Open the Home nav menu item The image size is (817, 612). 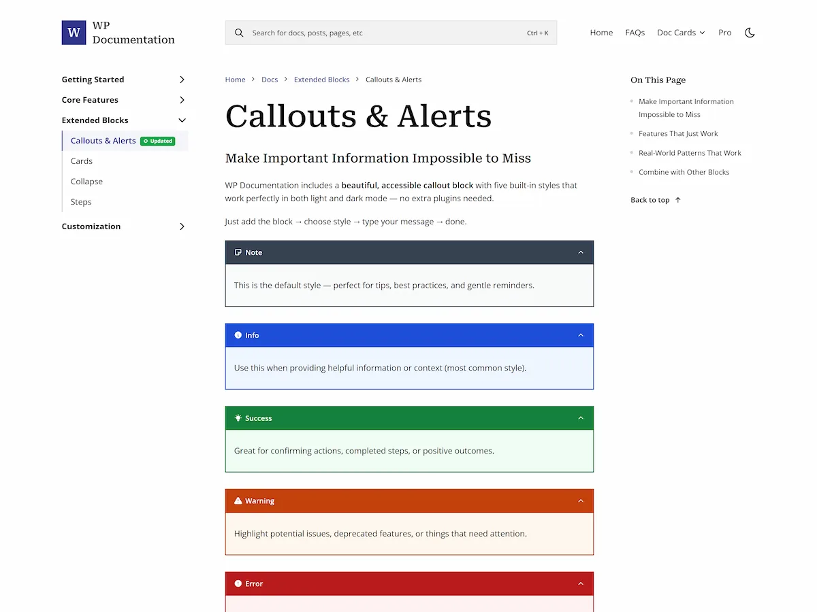(x=601, y=33)
